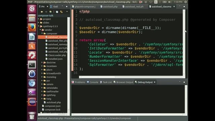Viewport: 215px width, 121px height.
Task: Collapse the composer folder
Action: (x=42, y=34)
